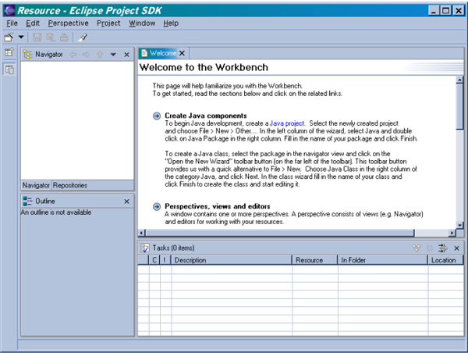
Task: Click the Tasks filter icon
Action: (442, 248)
